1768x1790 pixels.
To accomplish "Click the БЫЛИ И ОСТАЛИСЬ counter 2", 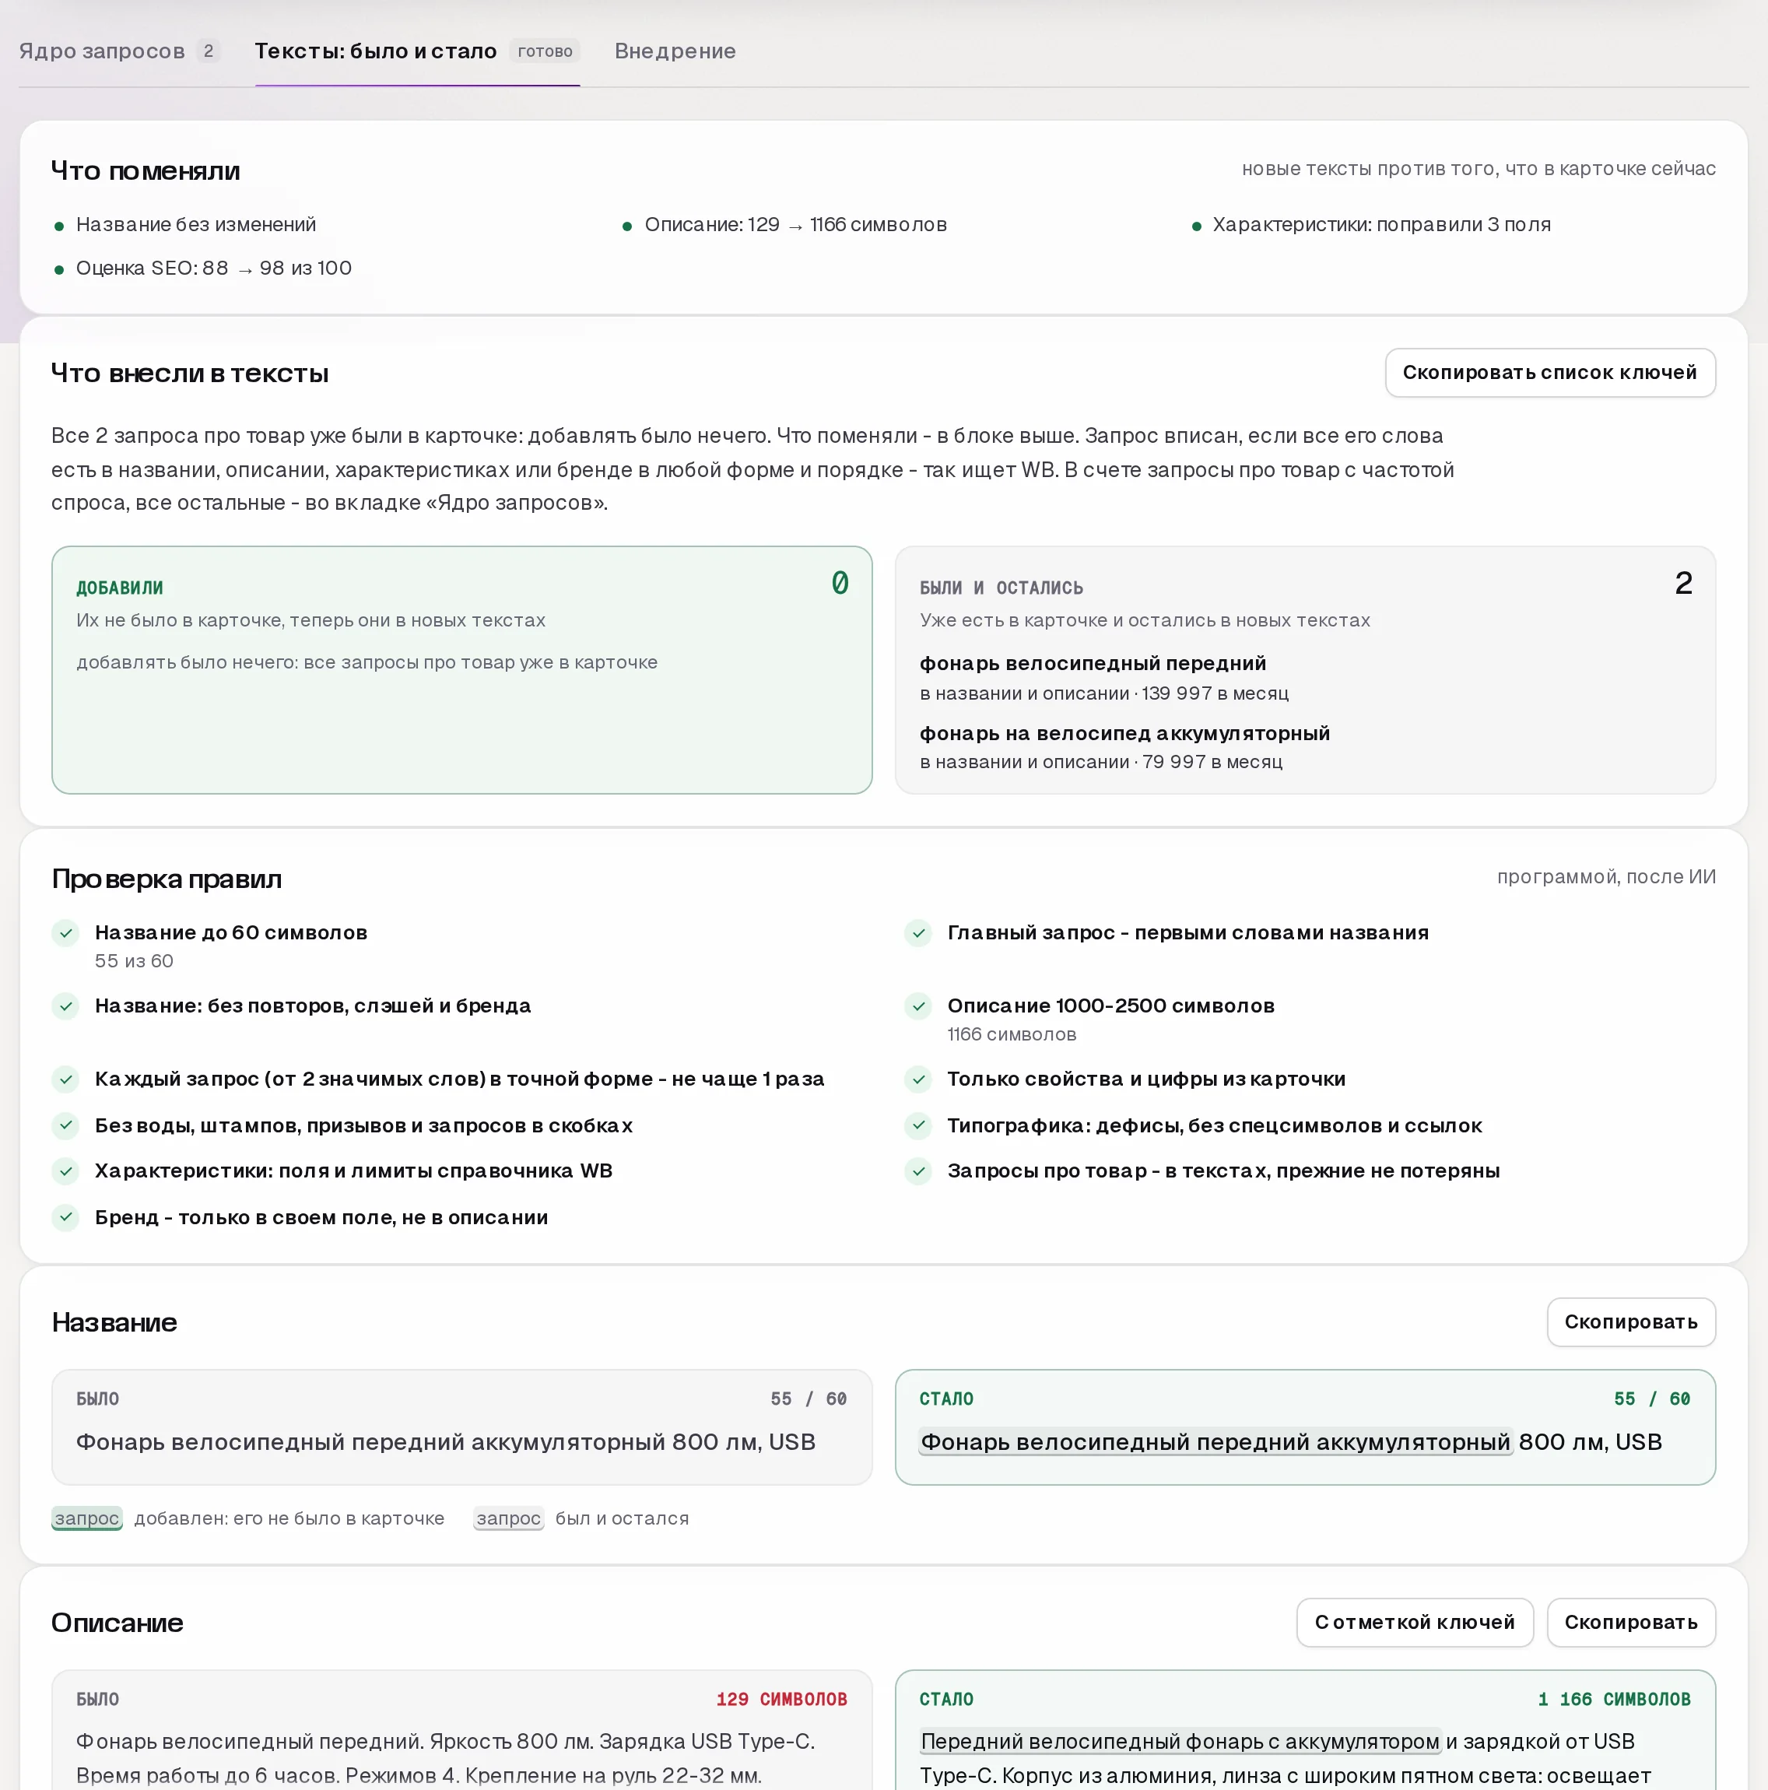I will 1684,583.
